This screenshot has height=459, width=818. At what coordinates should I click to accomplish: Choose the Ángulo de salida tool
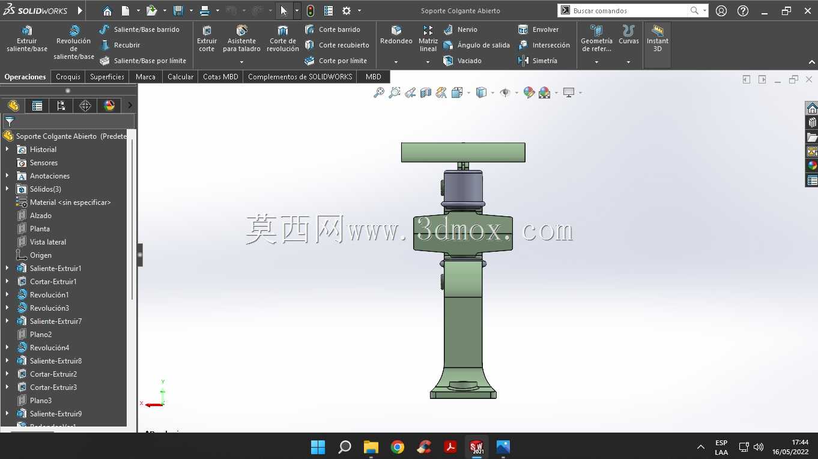coord(476,45)
